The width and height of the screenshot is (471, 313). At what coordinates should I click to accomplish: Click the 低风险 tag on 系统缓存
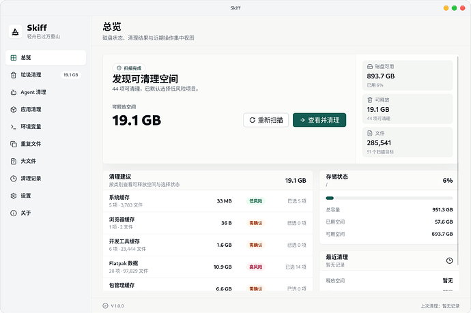(x=255, y=201)
